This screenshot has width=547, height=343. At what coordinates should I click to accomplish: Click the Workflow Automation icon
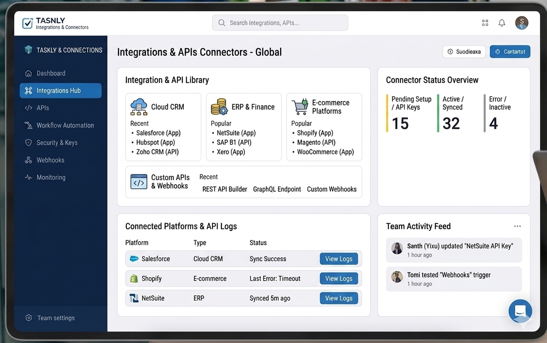(28, 125)
